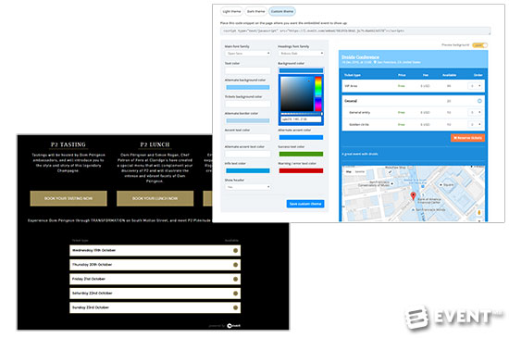509x338 pixels.
Task: Select the Satellite view button on map
Action: point(360,171)
